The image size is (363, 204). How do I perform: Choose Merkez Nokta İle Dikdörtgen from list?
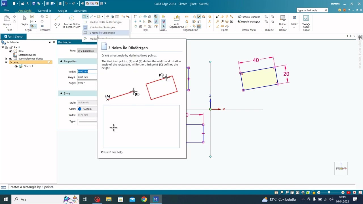pos(106,22)
